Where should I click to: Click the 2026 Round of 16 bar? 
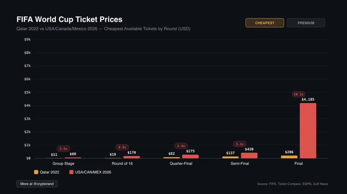point(132,157)
